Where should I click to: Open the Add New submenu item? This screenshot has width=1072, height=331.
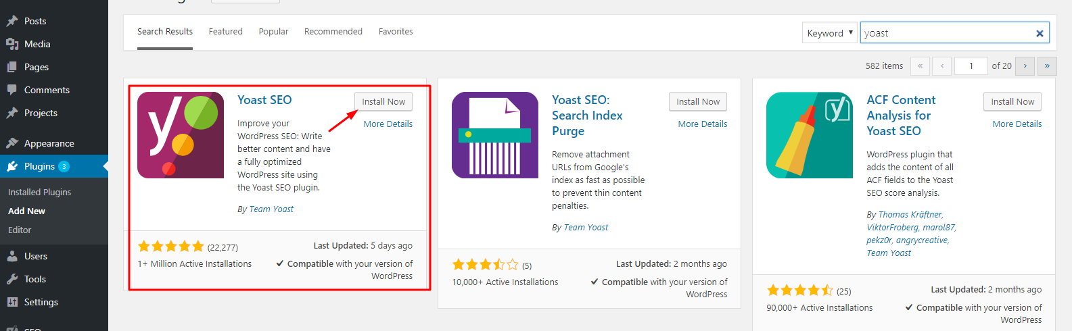(26, 211)
